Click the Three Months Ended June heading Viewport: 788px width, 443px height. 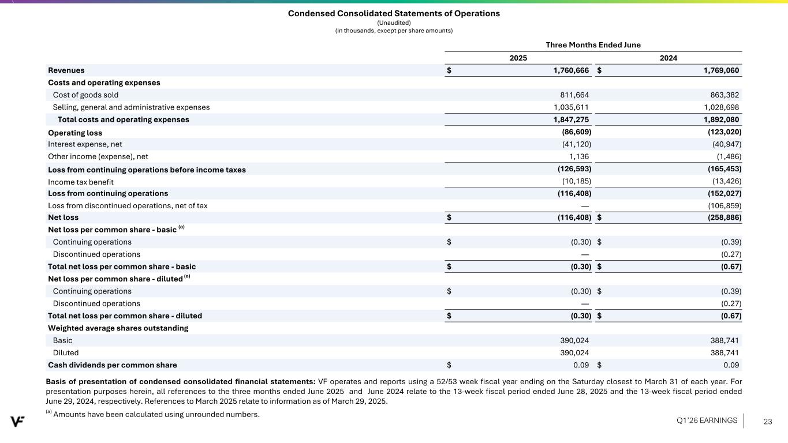(593, 45)
